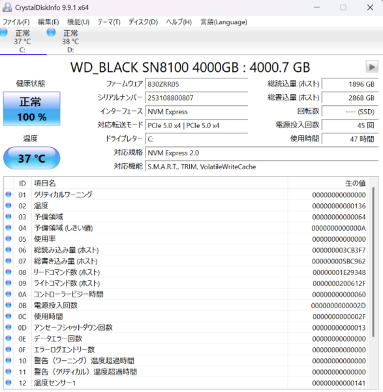Open the ヘルプ(H) menu

[x=179, y=22]
